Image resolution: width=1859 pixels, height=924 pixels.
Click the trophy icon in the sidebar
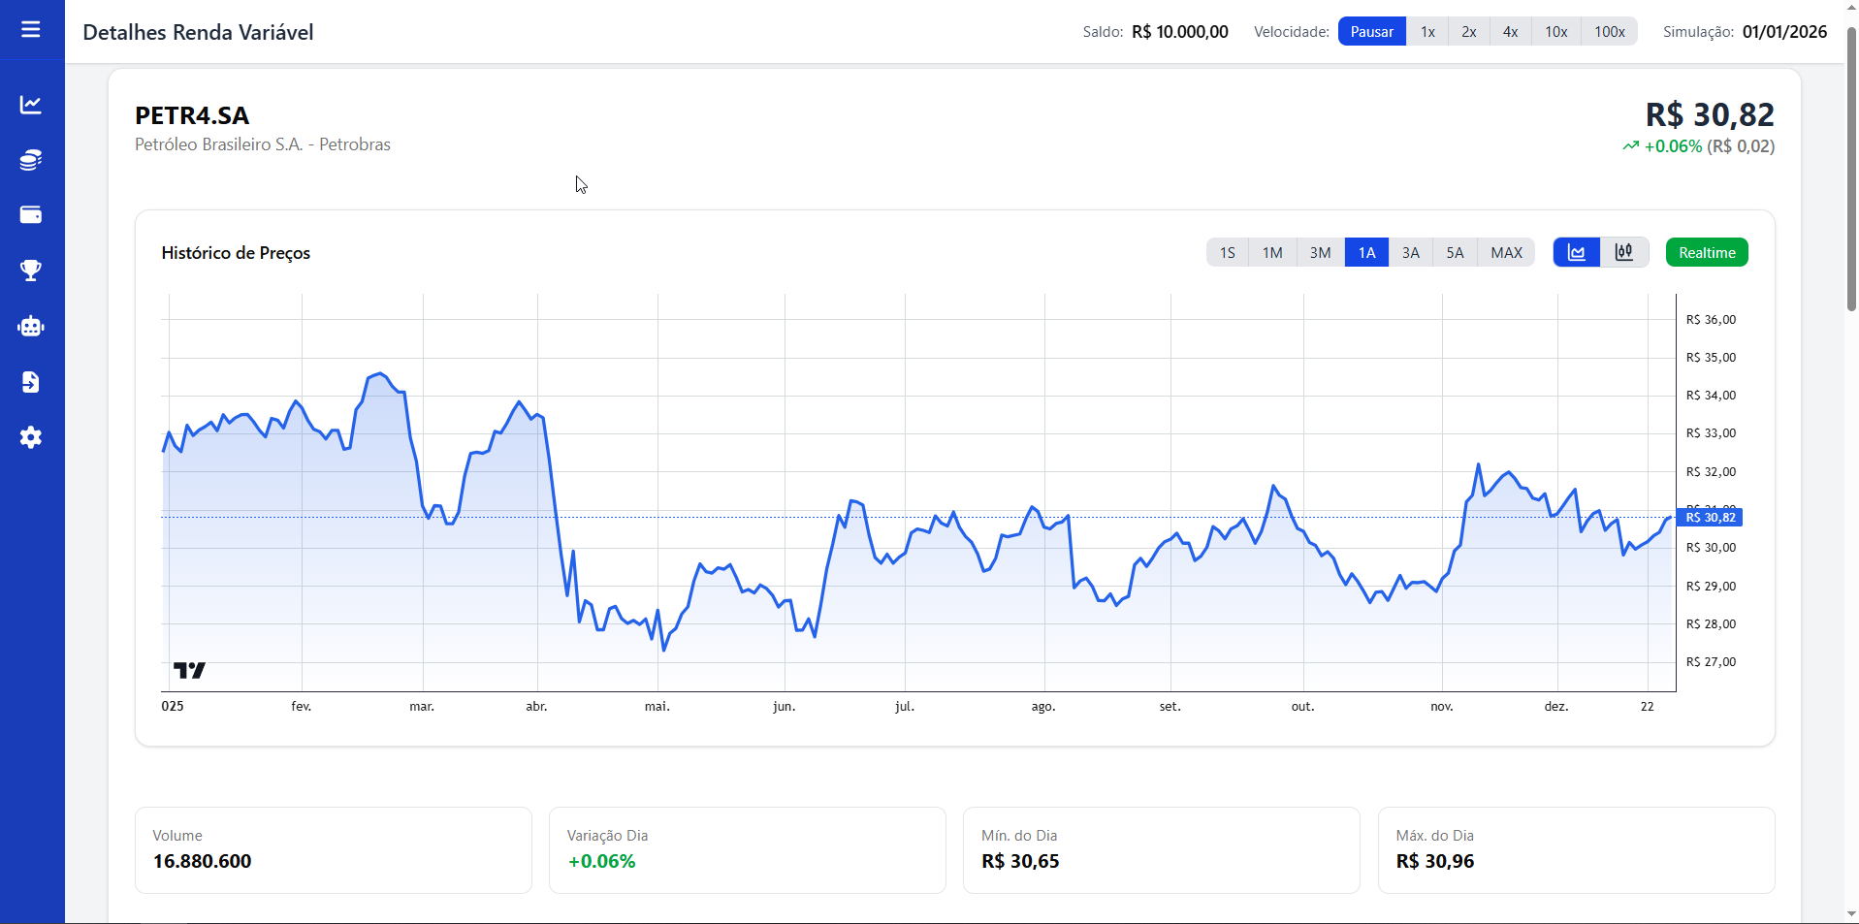pos(31,271)
